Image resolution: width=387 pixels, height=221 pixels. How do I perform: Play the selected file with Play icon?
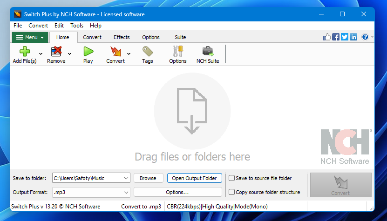pyautogui.click(x=88, y=52)
